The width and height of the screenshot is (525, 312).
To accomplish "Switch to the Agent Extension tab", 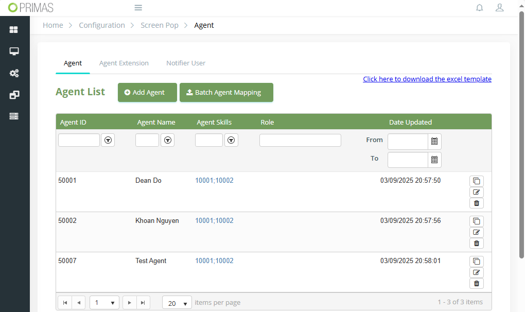I will tap(124, 63).
